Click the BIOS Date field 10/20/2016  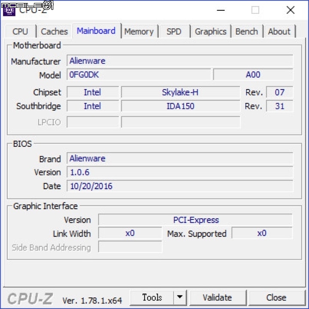pyautogui.click(x=180, y=186)
